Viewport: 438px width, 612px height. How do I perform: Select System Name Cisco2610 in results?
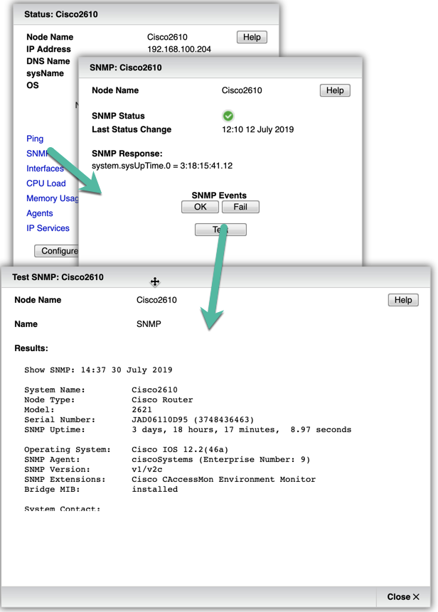(x=154, y=390)
